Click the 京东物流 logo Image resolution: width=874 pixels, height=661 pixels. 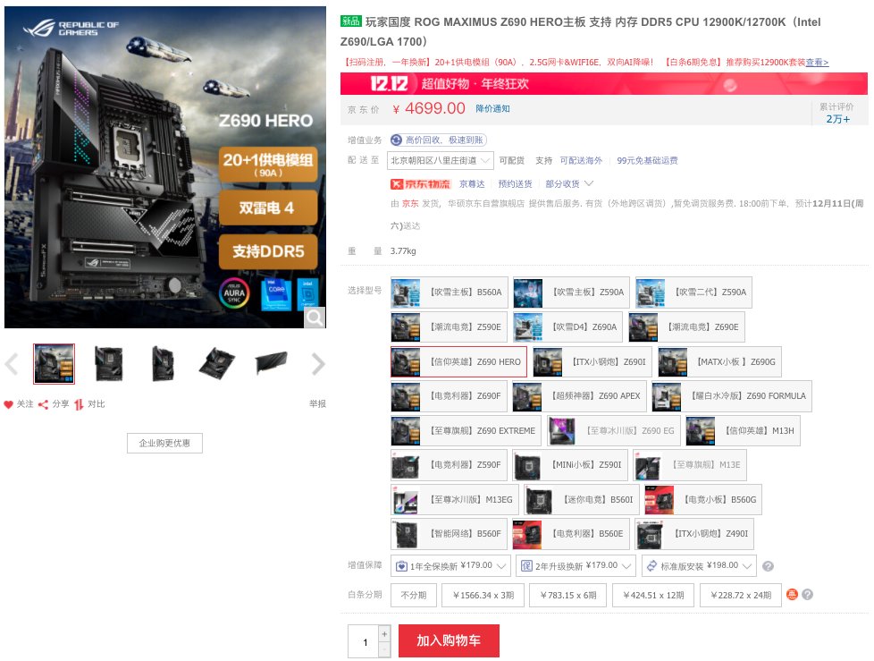pos(420,184)
